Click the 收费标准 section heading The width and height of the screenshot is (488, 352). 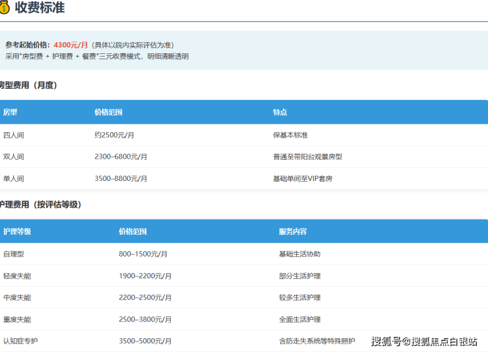40,8
